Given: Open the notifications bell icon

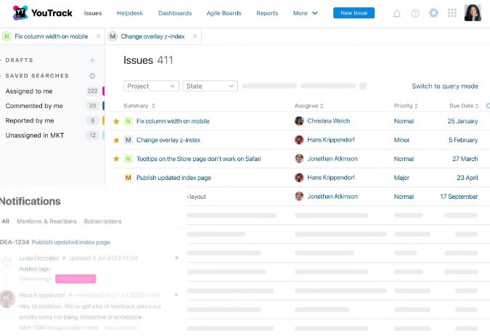Looking at the screenshot, I should click(396, 13).
